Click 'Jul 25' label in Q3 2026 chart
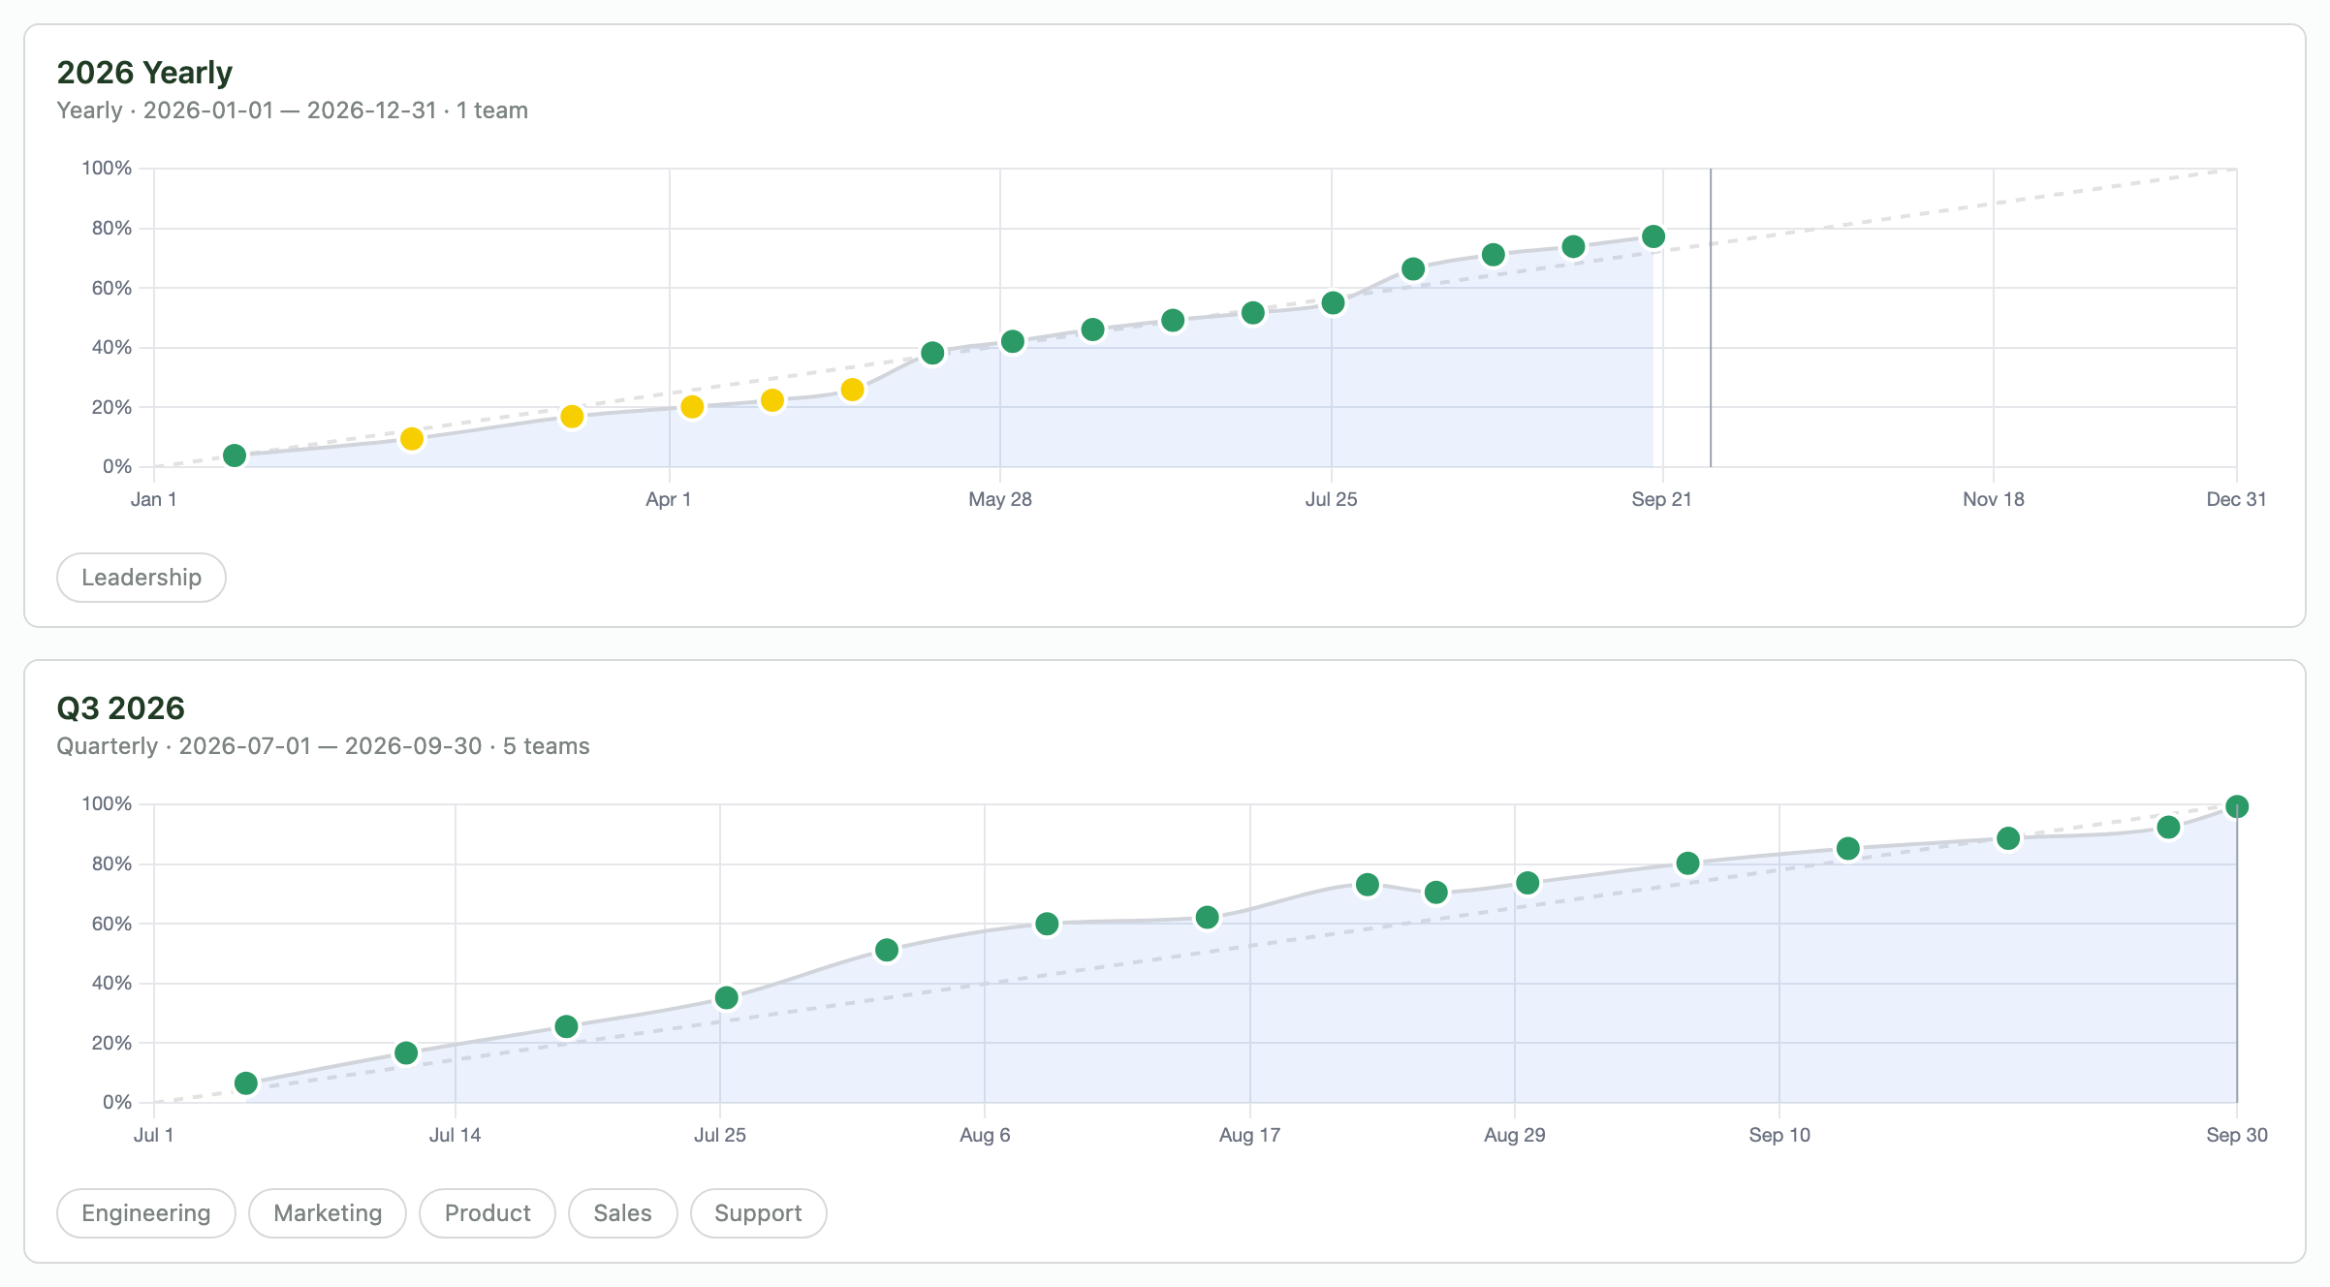Viewport: 2330px width, 1287px height. (720, 1135)
